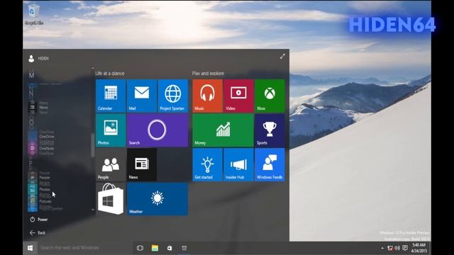454x255 pixels.
Task: Expand Start menu to full screen
Action: [x=282, y=57]
